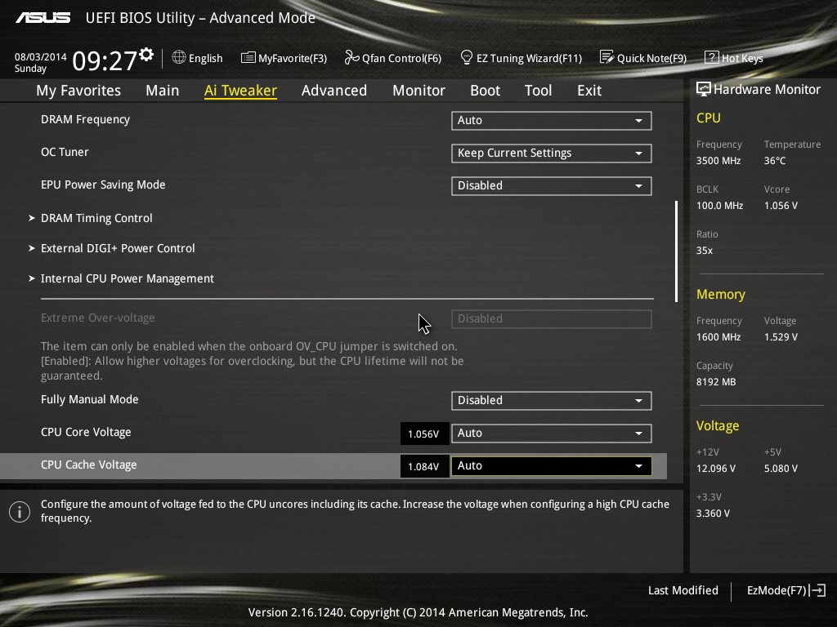Open the CPU Cache Voltage dropdown
Viewport: 837px width, 627px height.
[552, 466]
